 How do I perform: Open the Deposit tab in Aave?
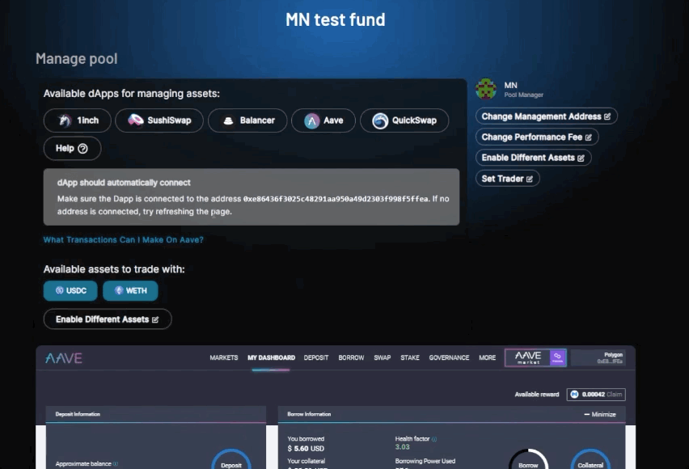click(x=316, y=357)
